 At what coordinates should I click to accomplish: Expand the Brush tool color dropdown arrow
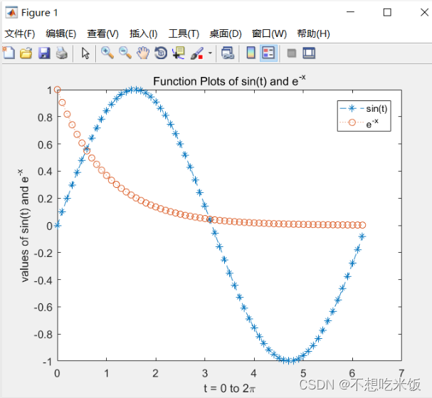pos(210,53)
